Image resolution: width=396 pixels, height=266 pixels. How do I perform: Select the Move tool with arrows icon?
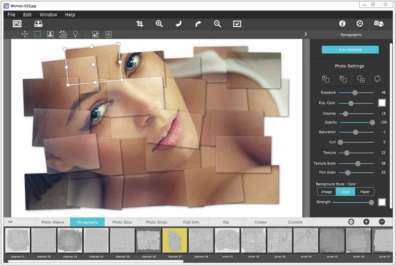[x=25, y=34]
